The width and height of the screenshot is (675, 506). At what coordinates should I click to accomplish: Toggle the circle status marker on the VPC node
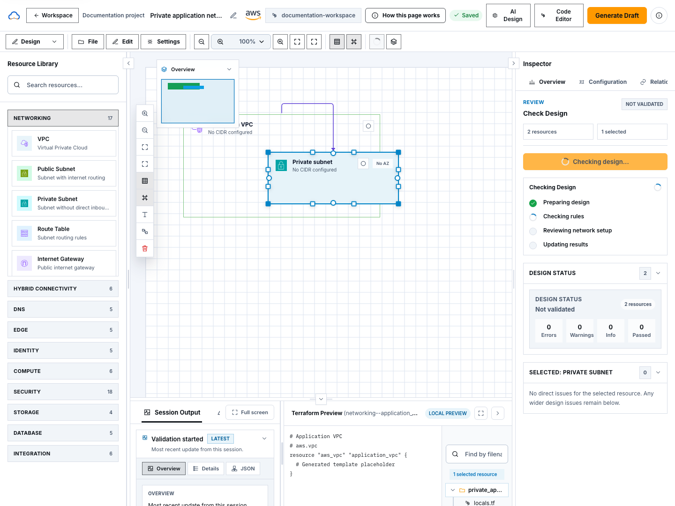click(x=368, y=126)
